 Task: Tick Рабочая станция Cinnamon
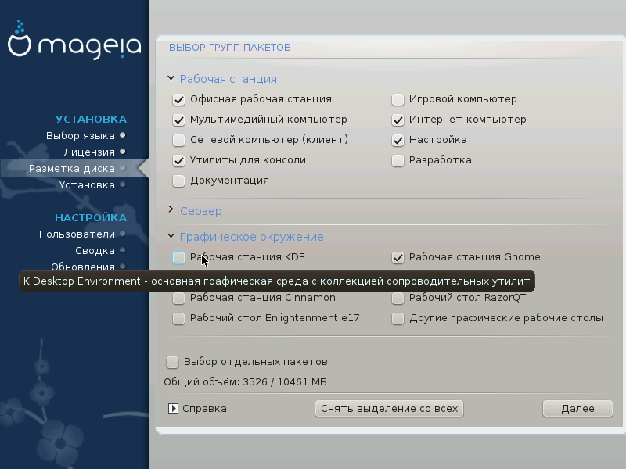(x=178, y=298)
